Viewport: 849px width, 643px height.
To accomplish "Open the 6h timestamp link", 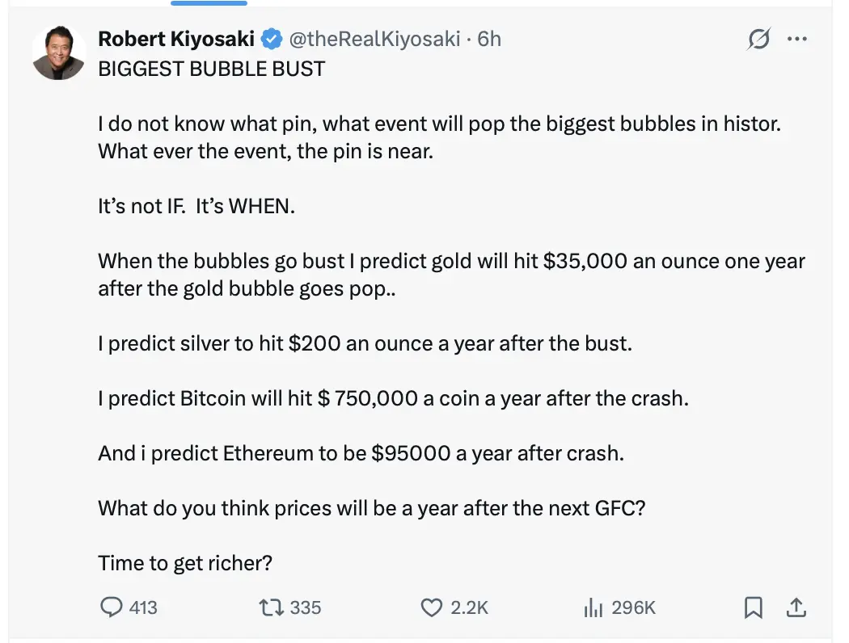I will [489, 39].
